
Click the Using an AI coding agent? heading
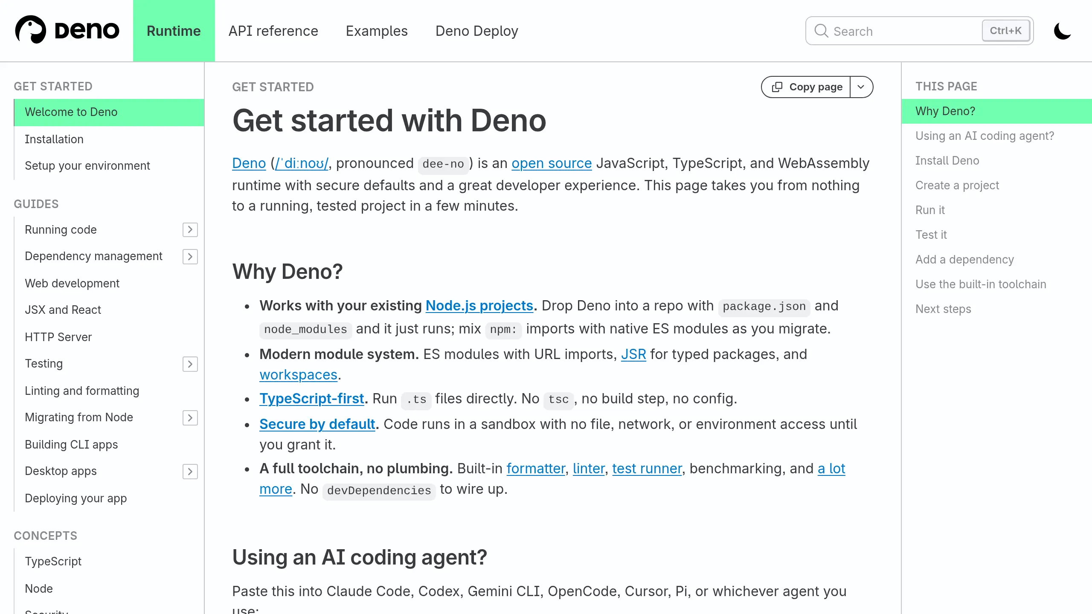[360, 557]
